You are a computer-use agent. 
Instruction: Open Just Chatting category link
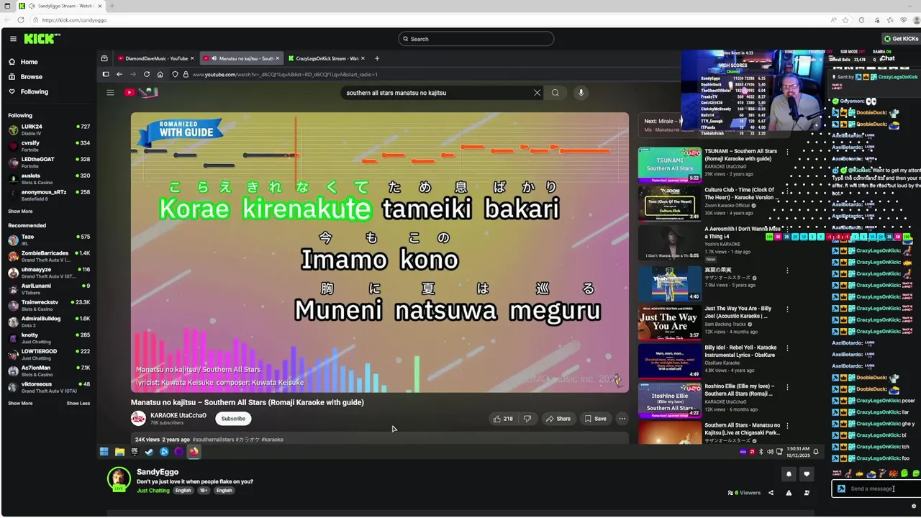pyautogui.click(x=153, y=491)
